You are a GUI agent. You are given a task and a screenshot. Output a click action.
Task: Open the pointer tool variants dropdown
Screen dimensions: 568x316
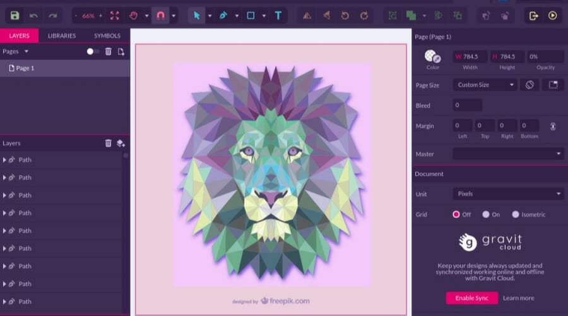point(210,16)
